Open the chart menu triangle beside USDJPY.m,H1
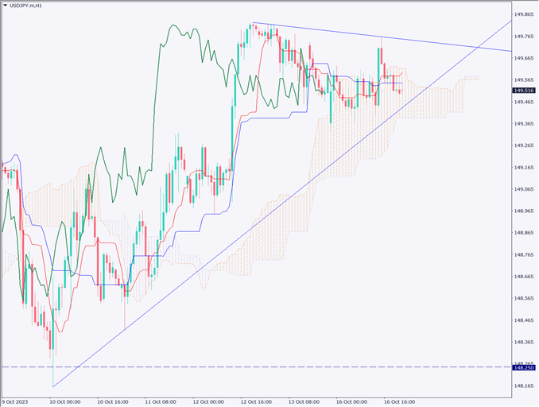 6,6
